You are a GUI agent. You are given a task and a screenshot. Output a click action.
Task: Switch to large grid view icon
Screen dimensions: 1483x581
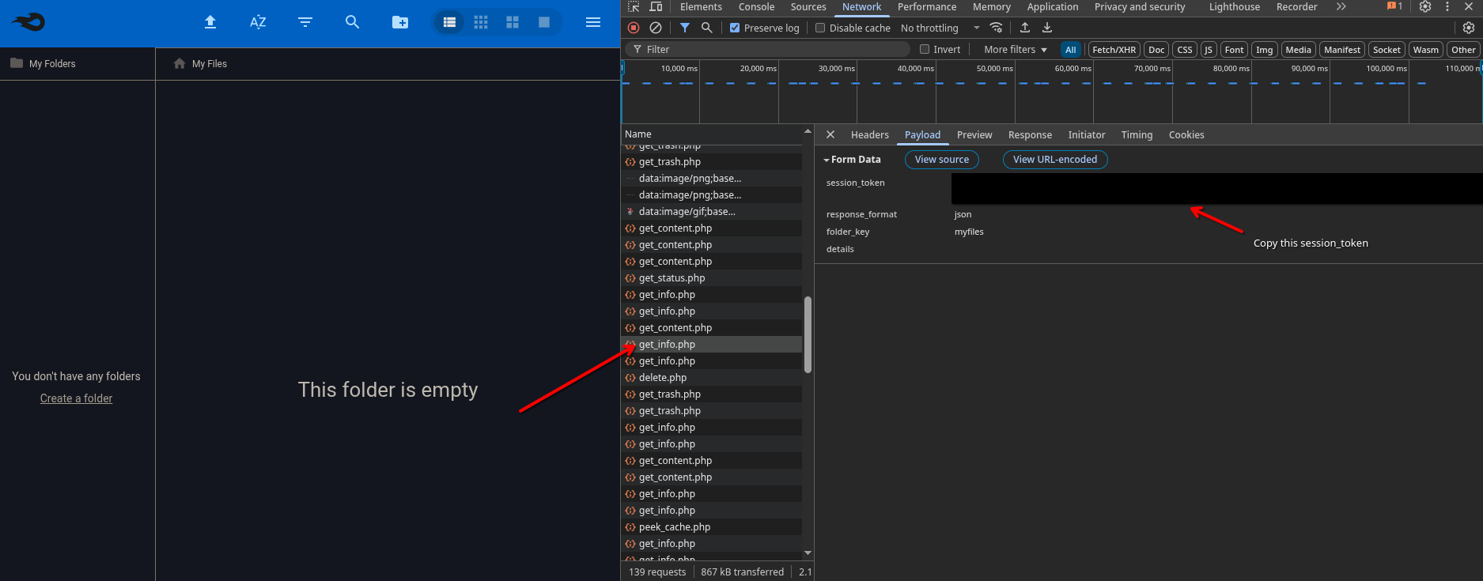click(513, 22)
